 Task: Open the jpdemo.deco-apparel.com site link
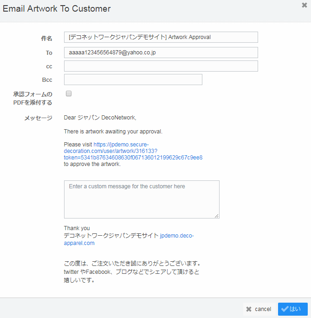tap(176, 236)
